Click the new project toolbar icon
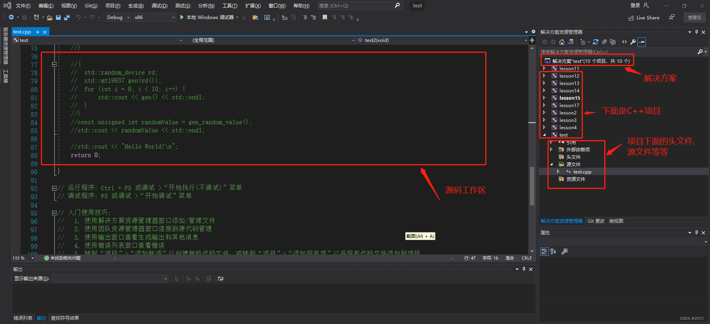710x324 pixels. [x=37, y=17]
